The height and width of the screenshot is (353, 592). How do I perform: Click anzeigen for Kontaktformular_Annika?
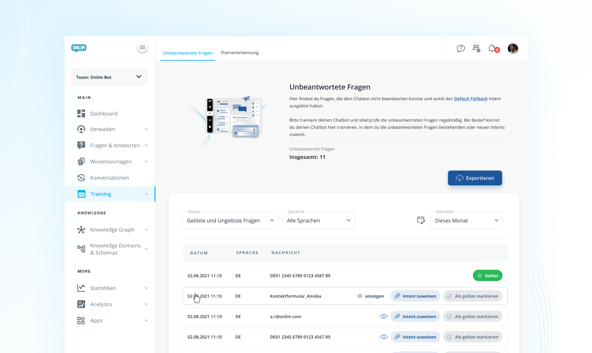[x=370, y=296]
